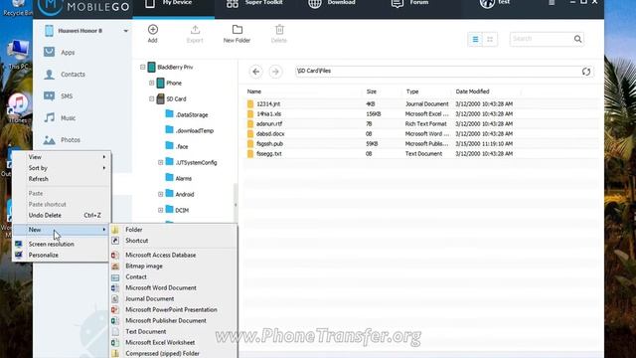Select the .downloadTemp folder
This screenshot has height=358, width=636.
(190, 130)
